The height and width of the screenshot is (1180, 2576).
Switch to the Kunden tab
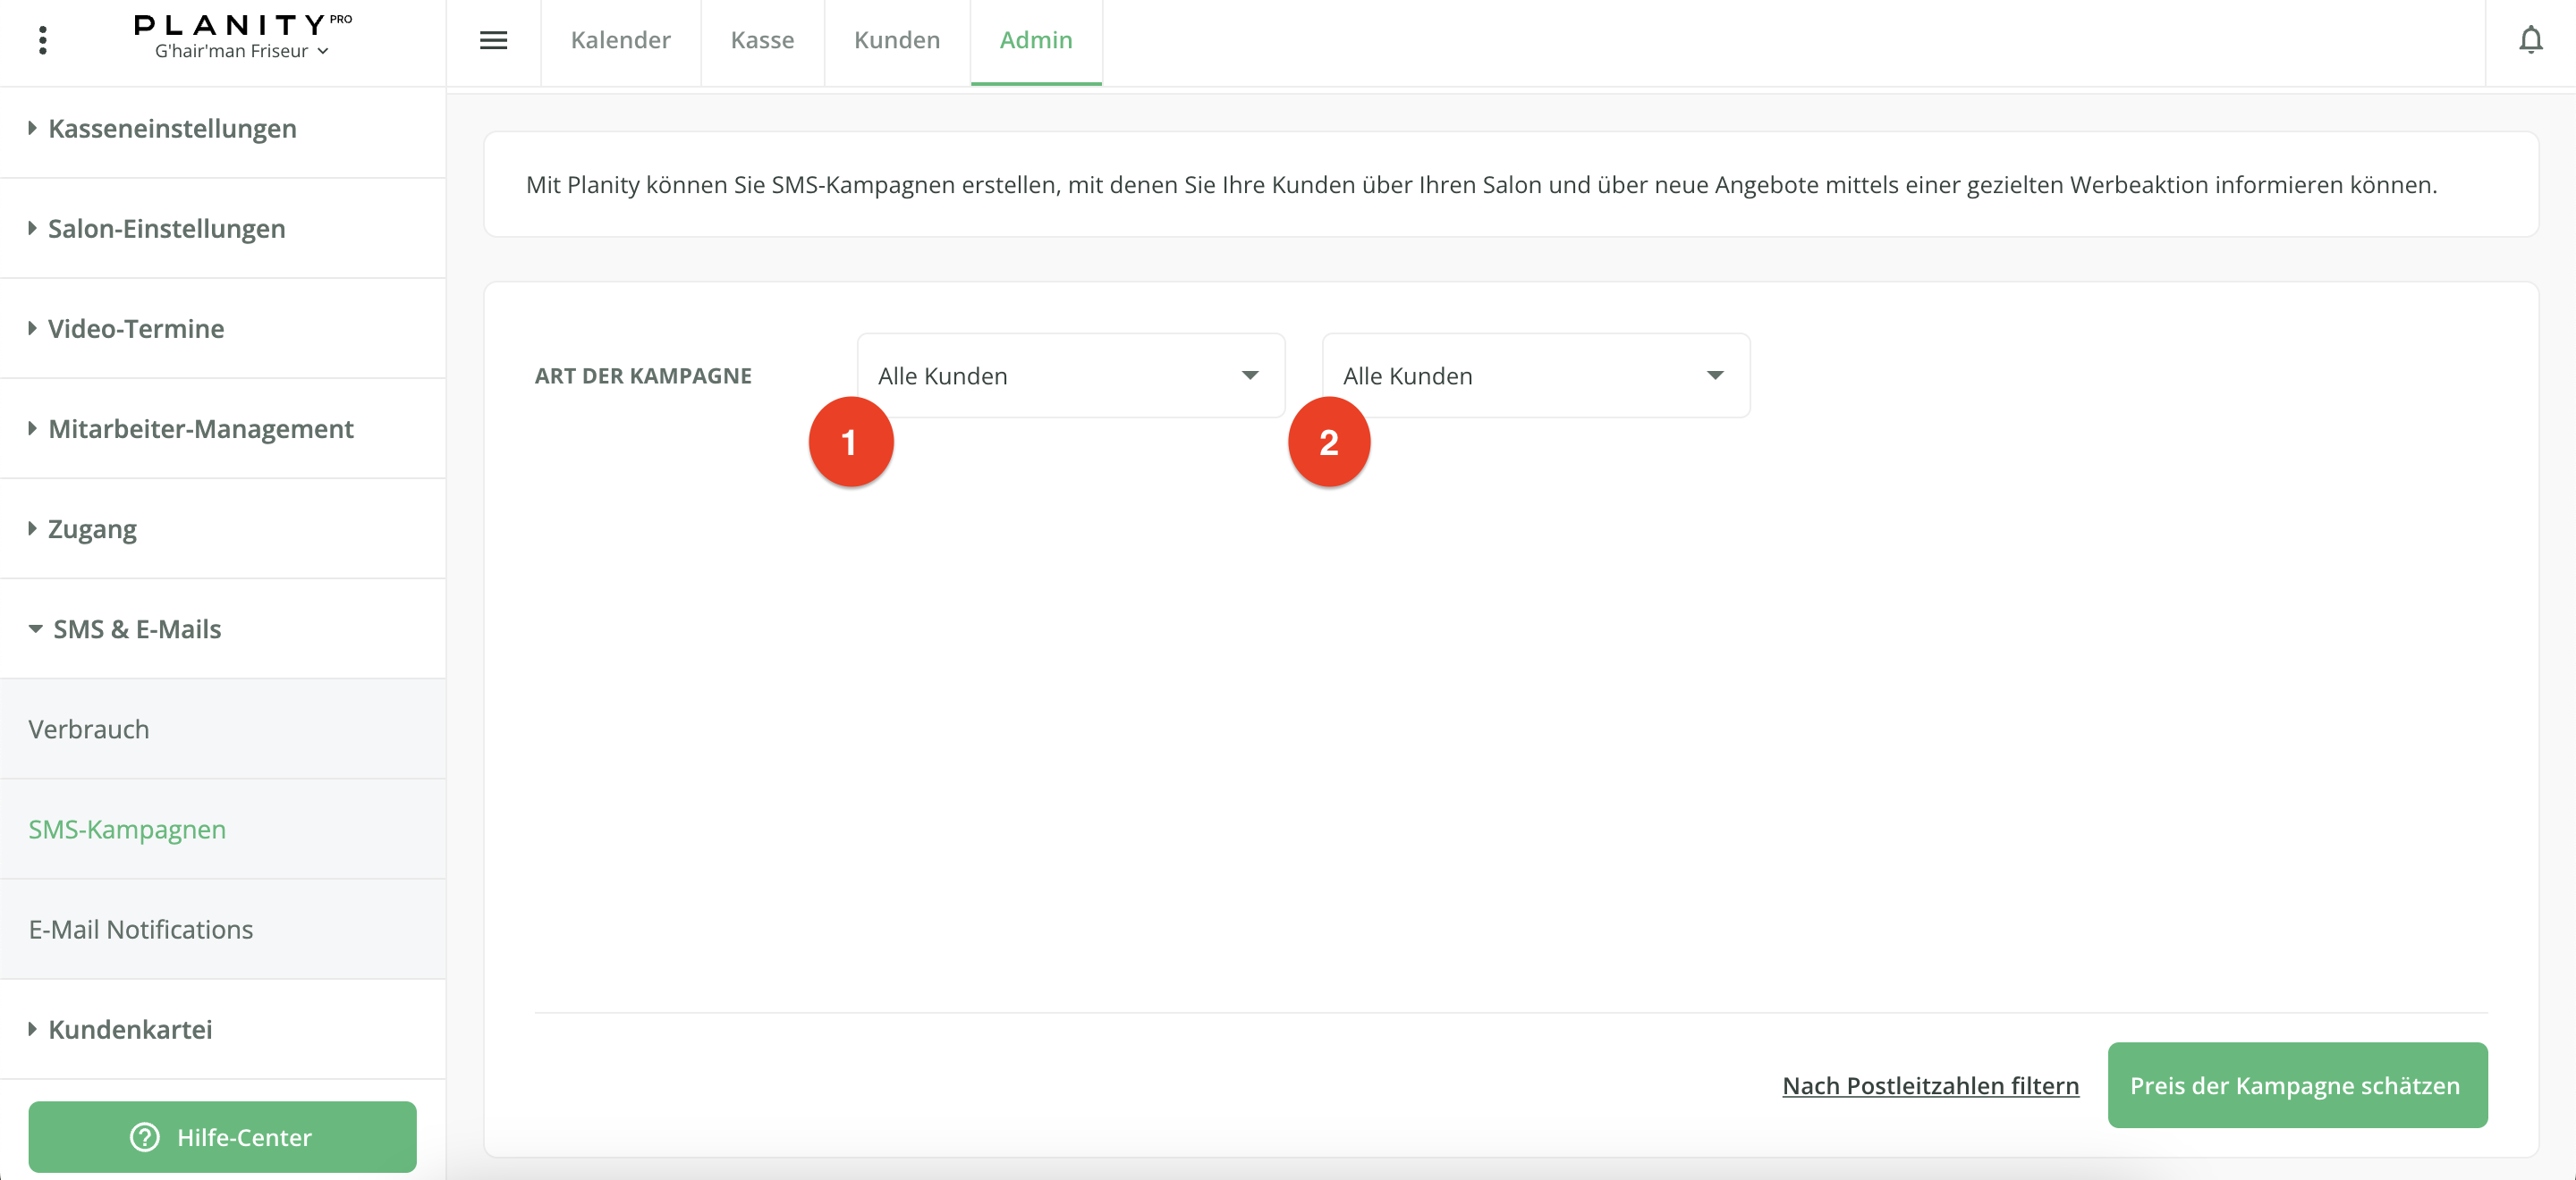click(896, 41)
